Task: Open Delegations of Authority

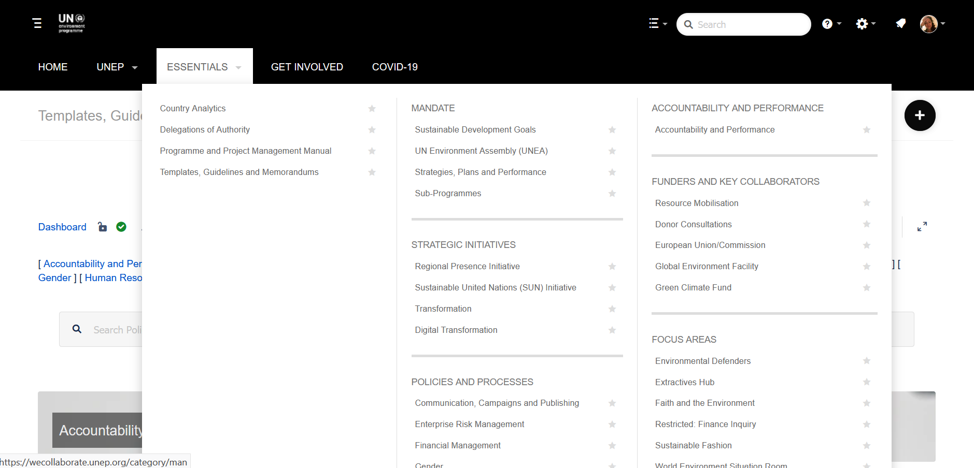Action: tap(205, 129)
